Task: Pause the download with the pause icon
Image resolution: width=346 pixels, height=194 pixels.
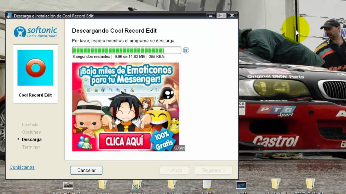Action: [186, 50]
